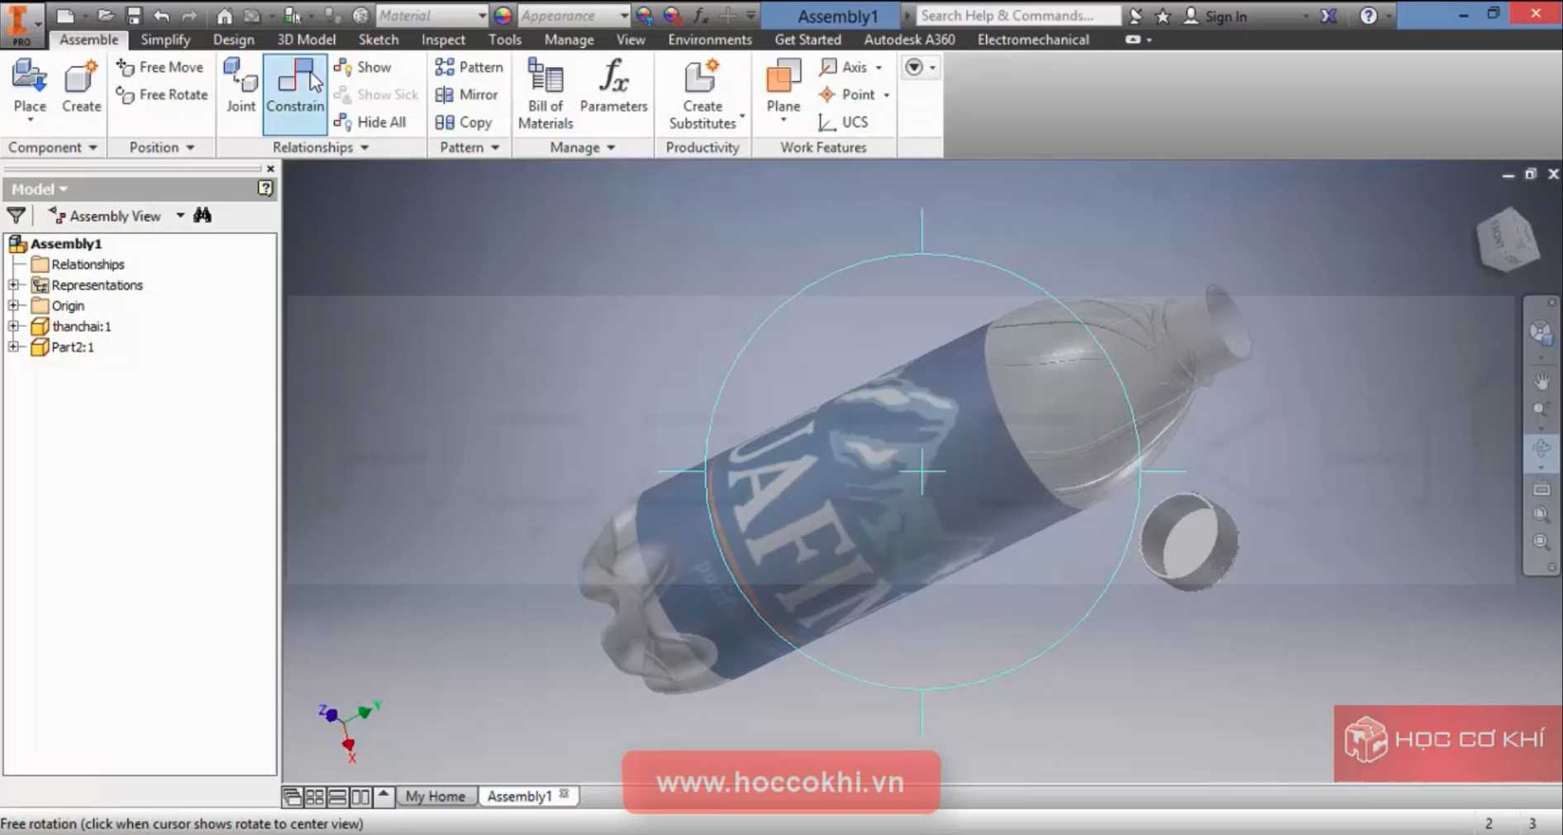The height and width of the screenshot is (835, 1563).
Task: Choose the Copy components tool
Action: tap(464, 122)
